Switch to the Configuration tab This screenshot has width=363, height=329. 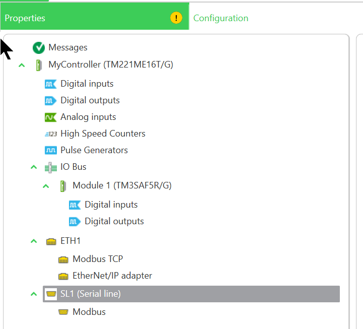point(221,18)
